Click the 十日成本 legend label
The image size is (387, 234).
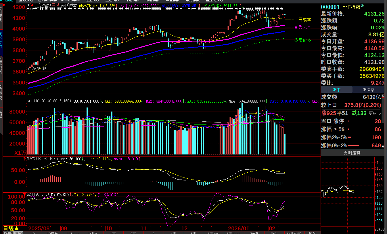click(302, 20)
